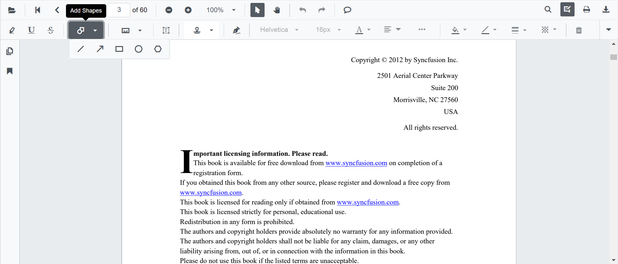Screen dimensions: 618x264
Task: Open the handwritten signature tool
Action: click(x=237, y=30)
